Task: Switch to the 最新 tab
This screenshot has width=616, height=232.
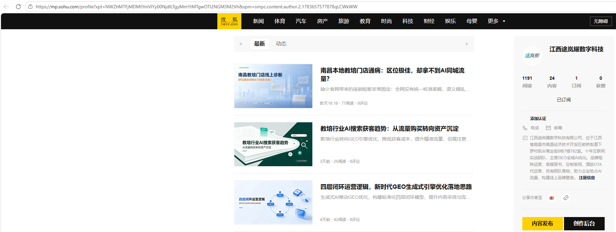Action: [x=259, y=44]
